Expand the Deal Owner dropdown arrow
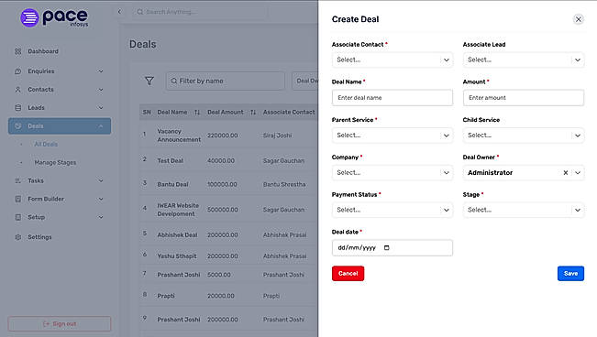The height and width of the screenshot is (337, 597). (x=578, y=173)
